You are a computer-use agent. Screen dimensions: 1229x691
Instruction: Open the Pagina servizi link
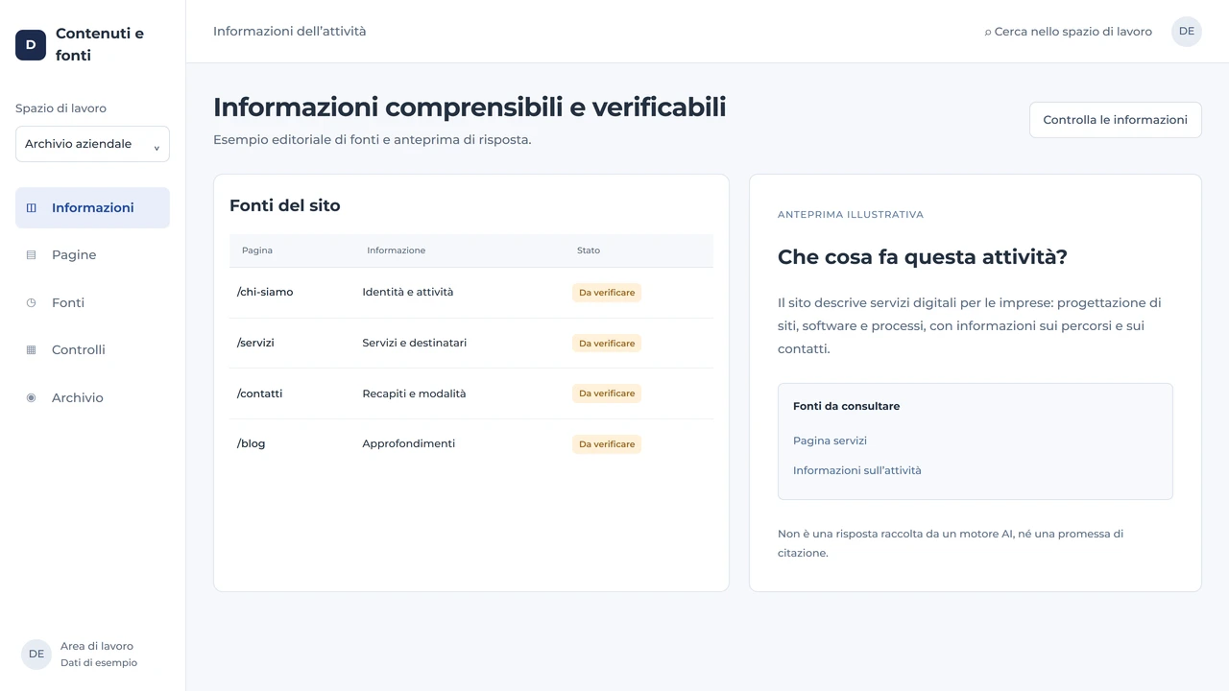click(x=830, y=441)
